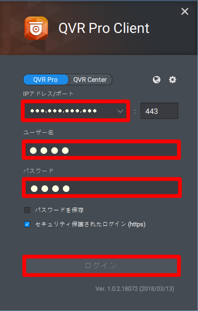Expand the IP address dropdown chevron
Screen dimensions: 198x311
120,111
